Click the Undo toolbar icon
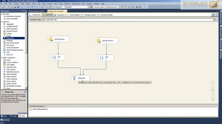The height and width of the screenshot is (124, 222). coord(32,7)
